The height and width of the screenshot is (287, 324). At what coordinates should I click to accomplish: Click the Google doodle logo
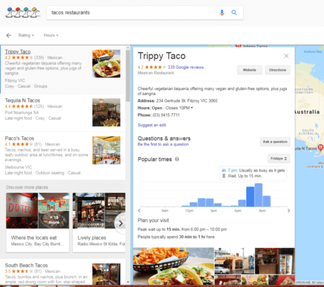coord(22,13)
